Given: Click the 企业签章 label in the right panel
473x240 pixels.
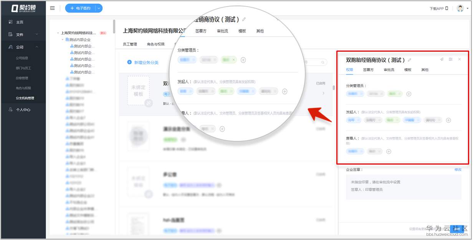Looking at the screenshot, I should (354, 169).
